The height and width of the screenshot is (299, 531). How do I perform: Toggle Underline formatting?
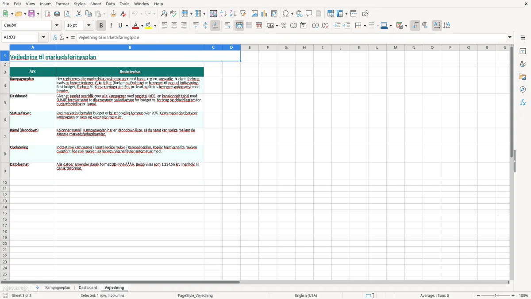[120, 26]
